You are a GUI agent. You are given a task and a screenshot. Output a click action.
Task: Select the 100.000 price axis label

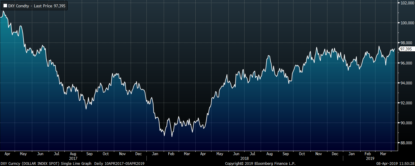407,23
